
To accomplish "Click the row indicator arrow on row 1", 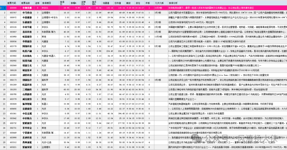I will click(x=1, y=8).
